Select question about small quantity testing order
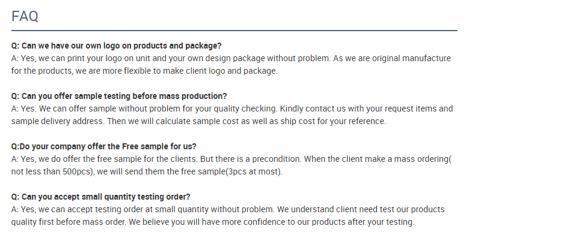Viewport: 573px width, 235px height. [101, 197]
